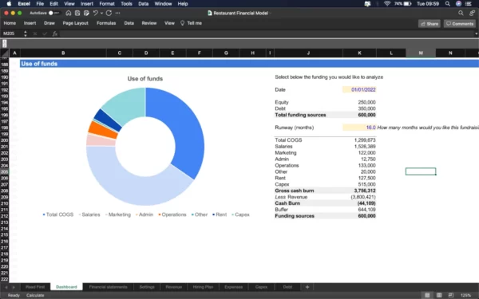The width and height of the screenshot is (479, 299).
Task: Click the Use of funds chart title
Action: pos(145,79)
